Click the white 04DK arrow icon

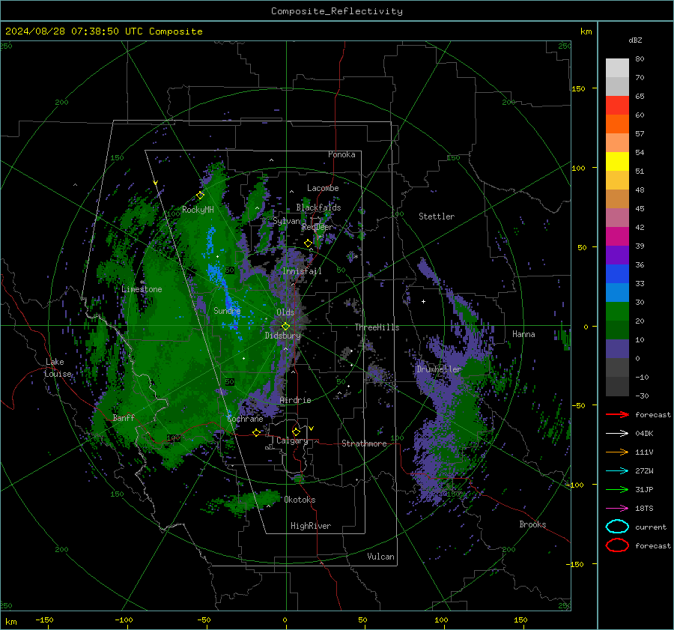point(617,434)
